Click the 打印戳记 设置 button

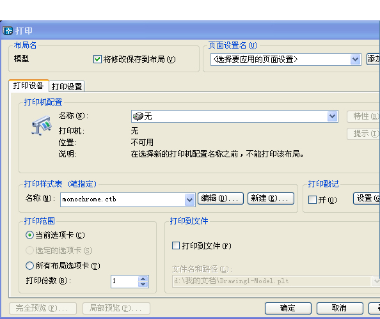click(x=367, y=198)
